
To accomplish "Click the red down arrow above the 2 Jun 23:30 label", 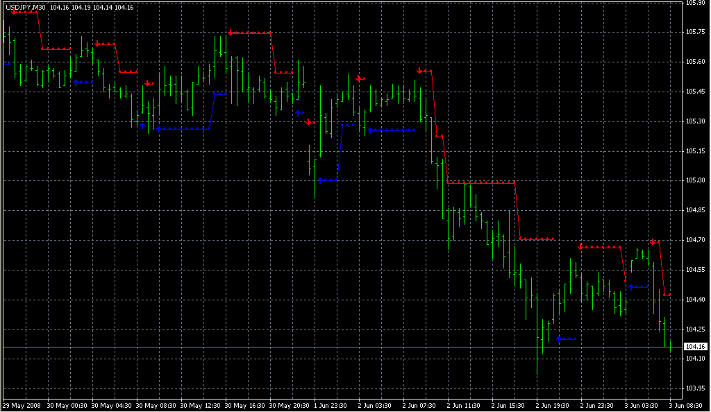I will click(580, 246).
